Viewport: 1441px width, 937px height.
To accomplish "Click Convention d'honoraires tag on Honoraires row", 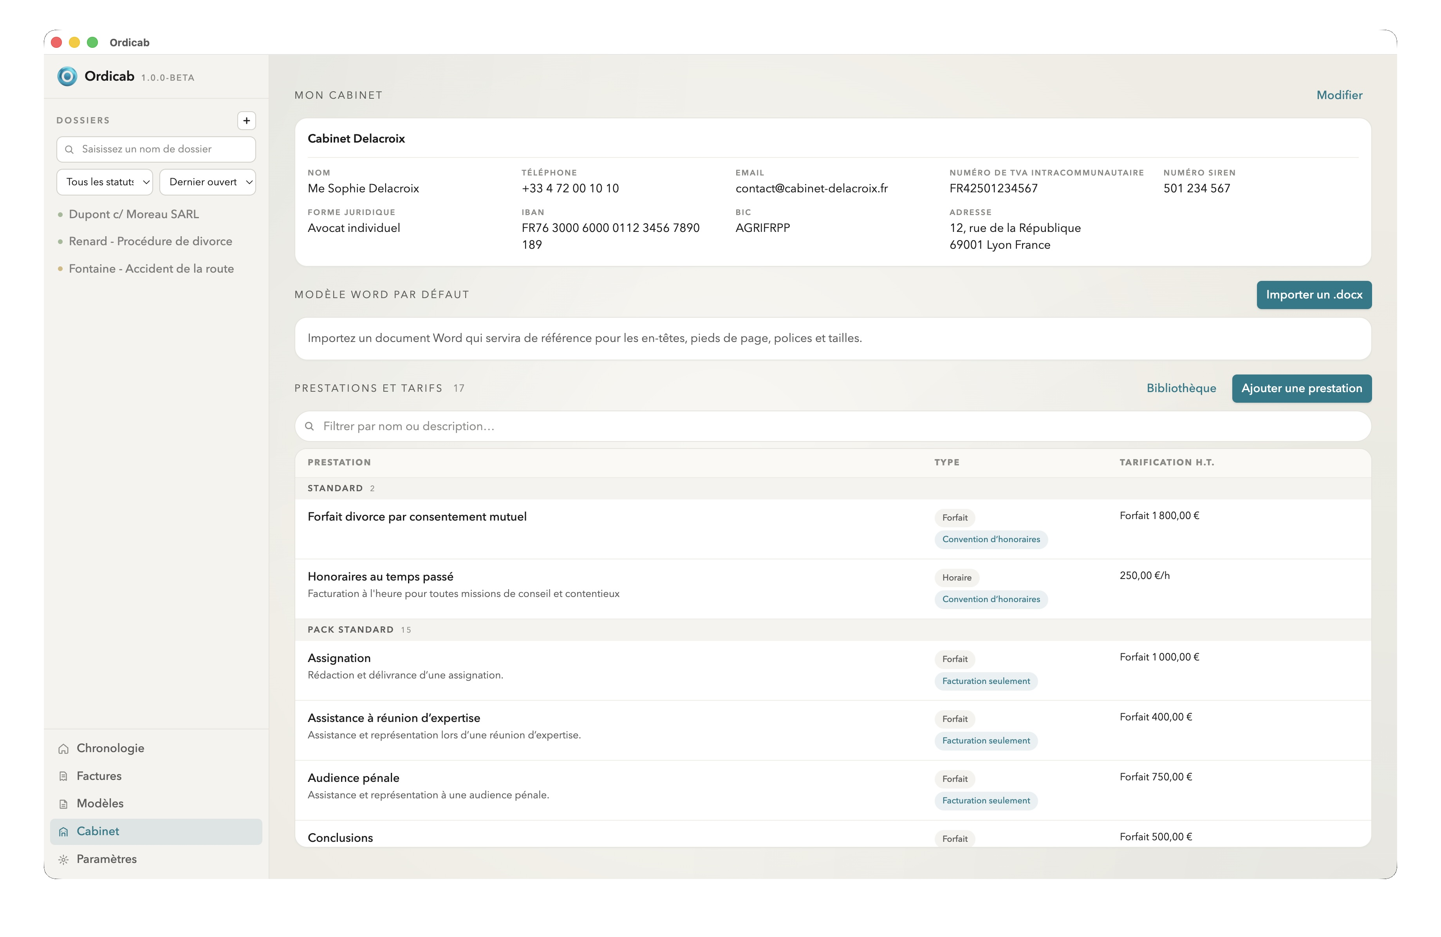I will point(991,600).
